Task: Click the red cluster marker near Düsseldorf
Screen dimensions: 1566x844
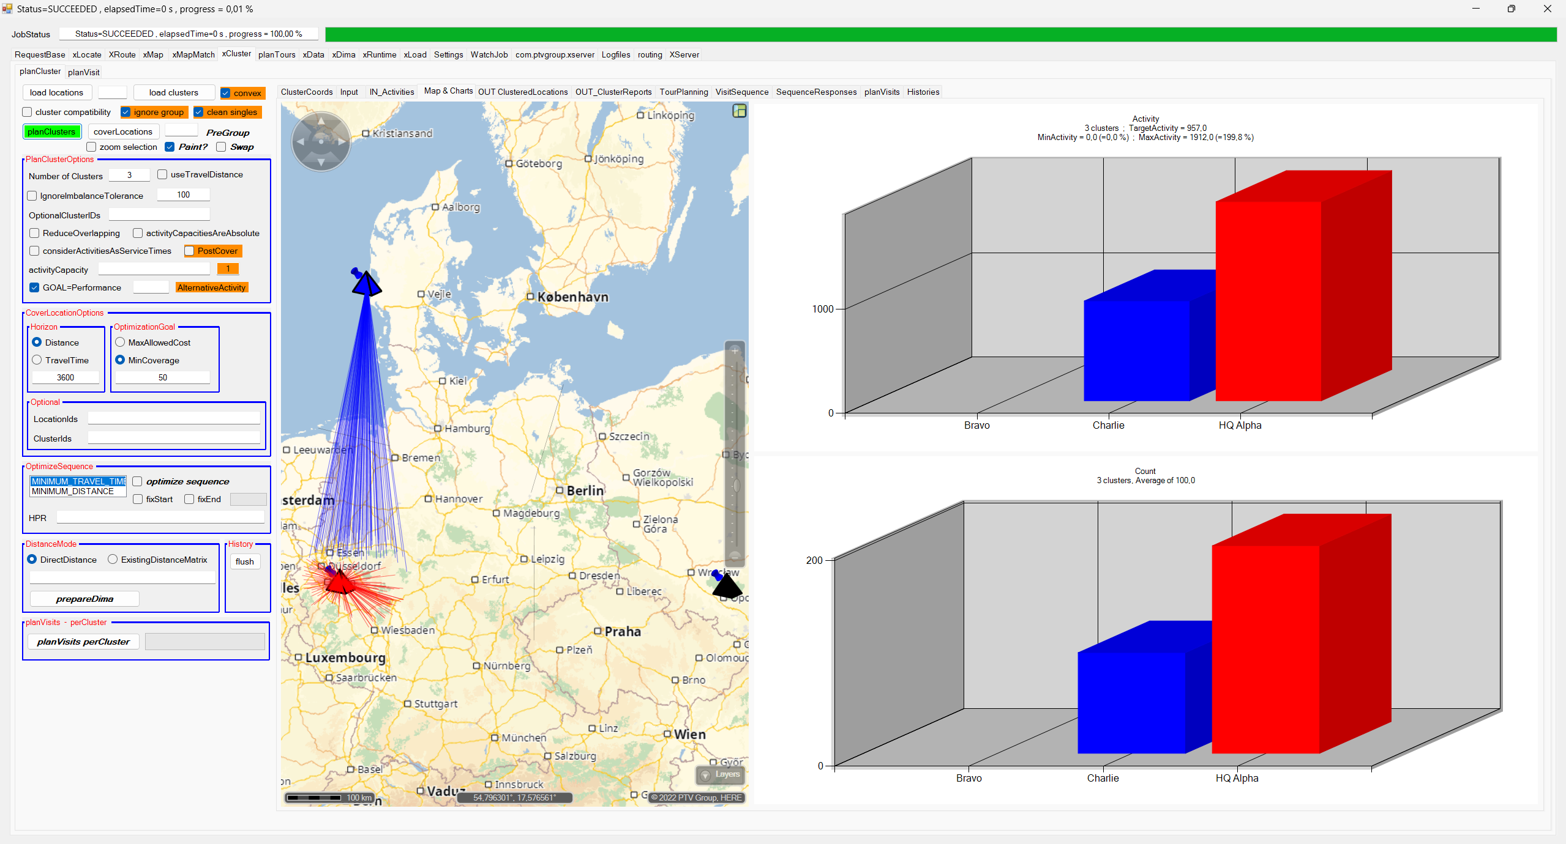Action: click(340, 582)
